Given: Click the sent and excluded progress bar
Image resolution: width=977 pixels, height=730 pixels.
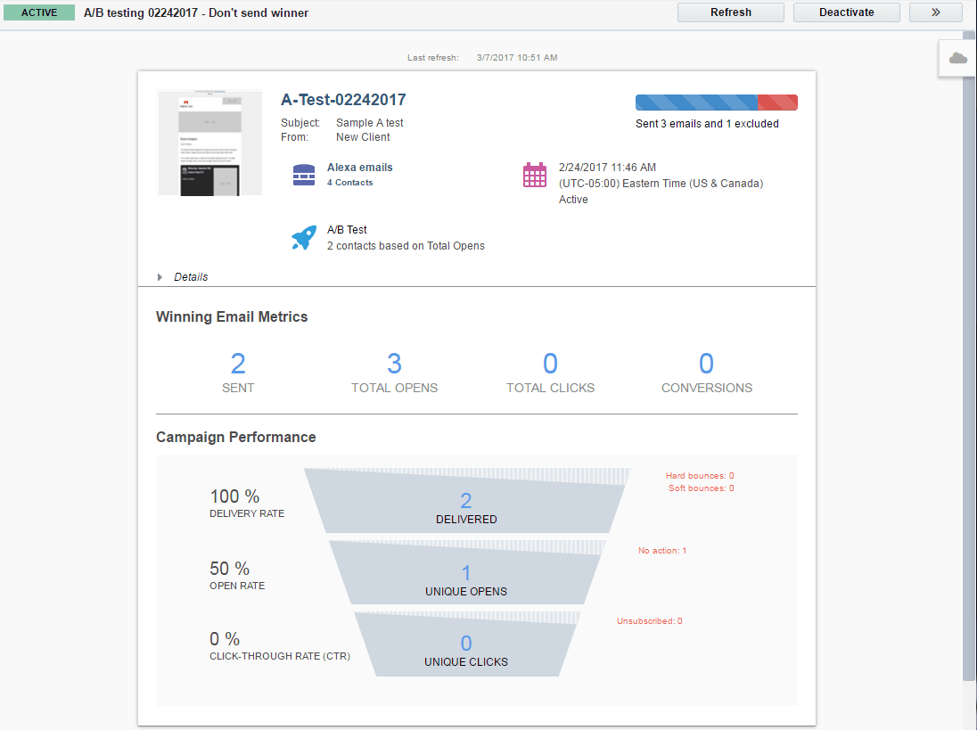Looking at the screenshot, I should [717, 103].
